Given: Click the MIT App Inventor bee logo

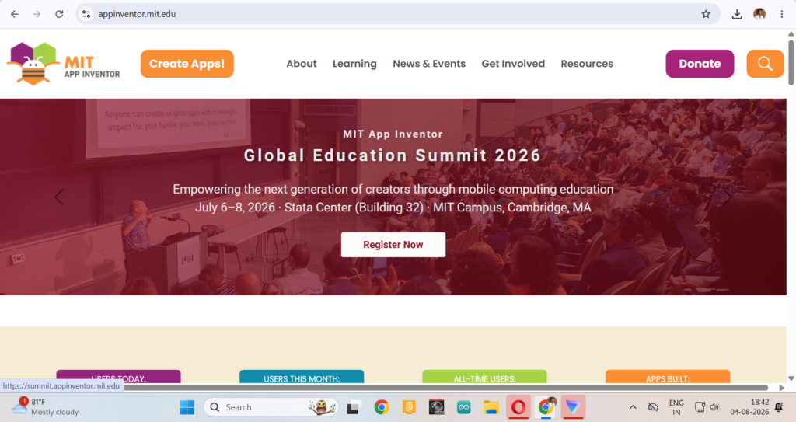Looking at the screenshot, I should click(x=64, y=64).
